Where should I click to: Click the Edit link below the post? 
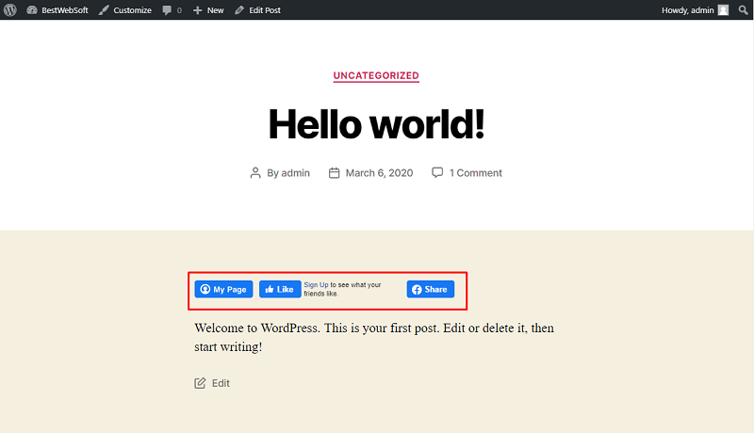[221, 383]
